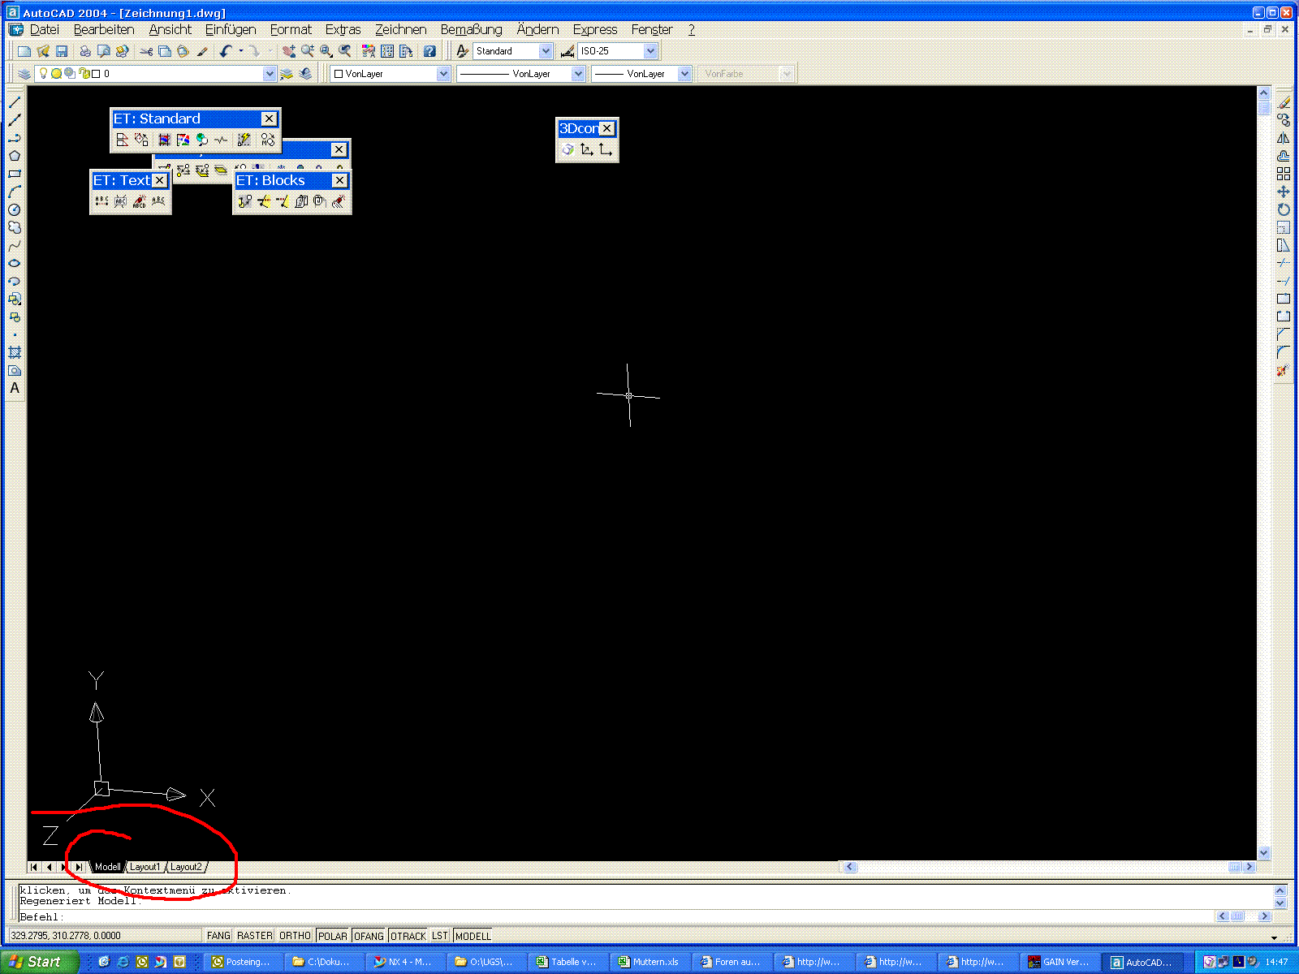Select the Explode modify tool
1299x974 pixels.
tap(1284, 370)
